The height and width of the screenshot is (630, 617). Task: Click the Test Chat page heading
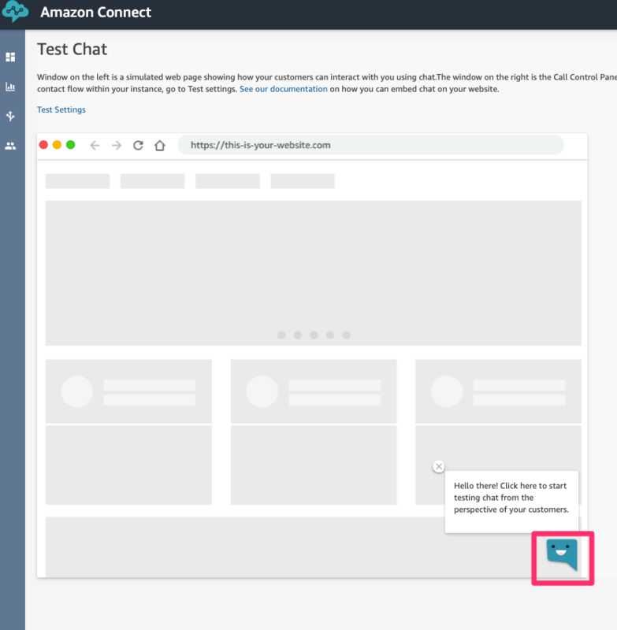(72, 50)
